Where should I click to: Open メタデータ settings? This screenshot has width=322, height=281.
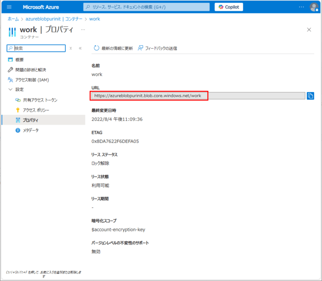(x=30, y=130)
